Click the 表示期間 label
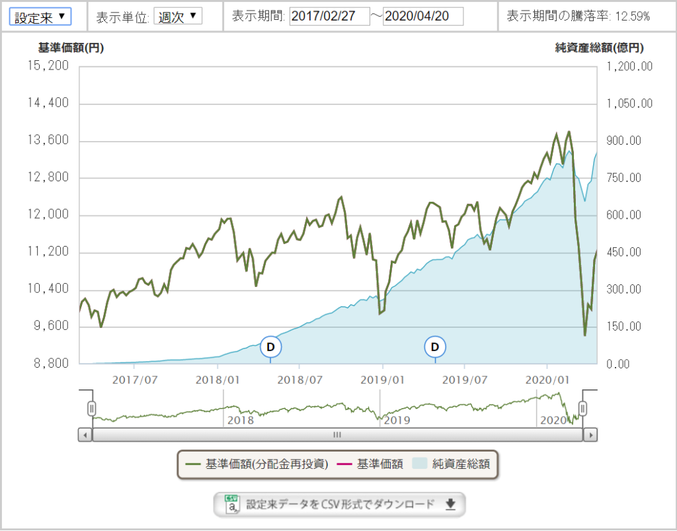Screen dimensions: 677x531 click(x=259, y=17)
